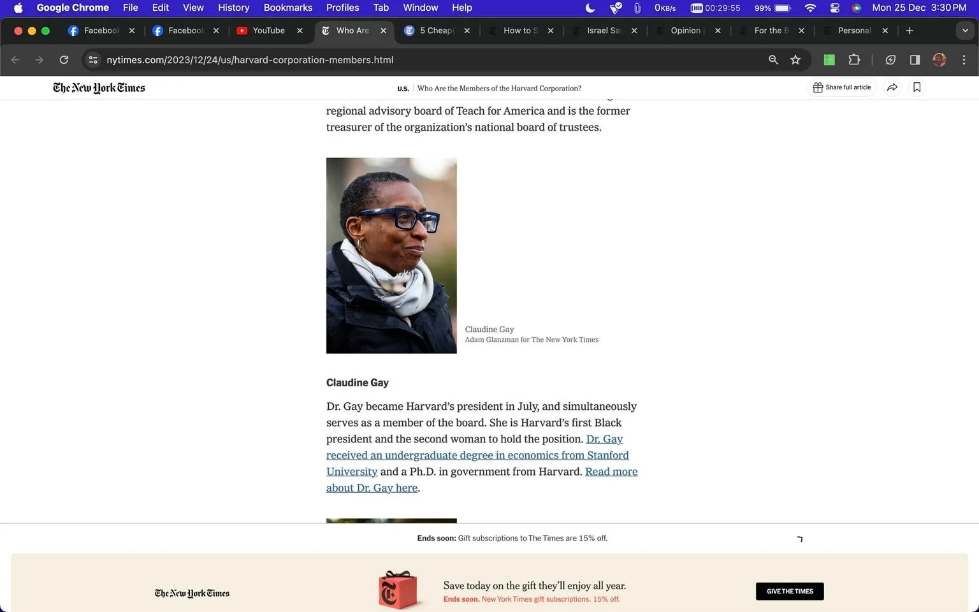Image resolution: width=979 pixels, height=612 pixels.
Task: Click the U.S. section link in header
Action: 403,89
